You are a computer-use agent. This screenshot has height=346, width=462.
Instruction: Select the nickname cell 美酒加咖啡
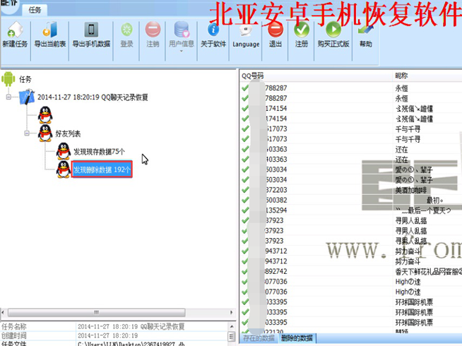pos(411,190)
